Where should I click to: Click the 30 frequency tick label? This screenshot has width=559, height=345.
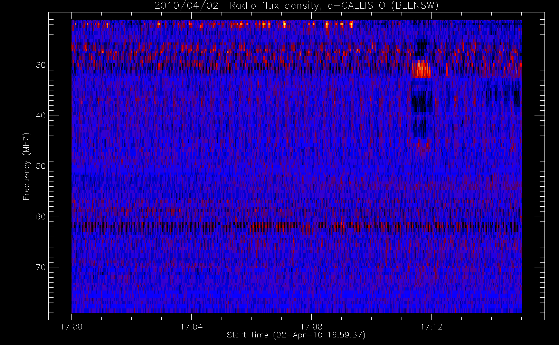click(41, 65)
